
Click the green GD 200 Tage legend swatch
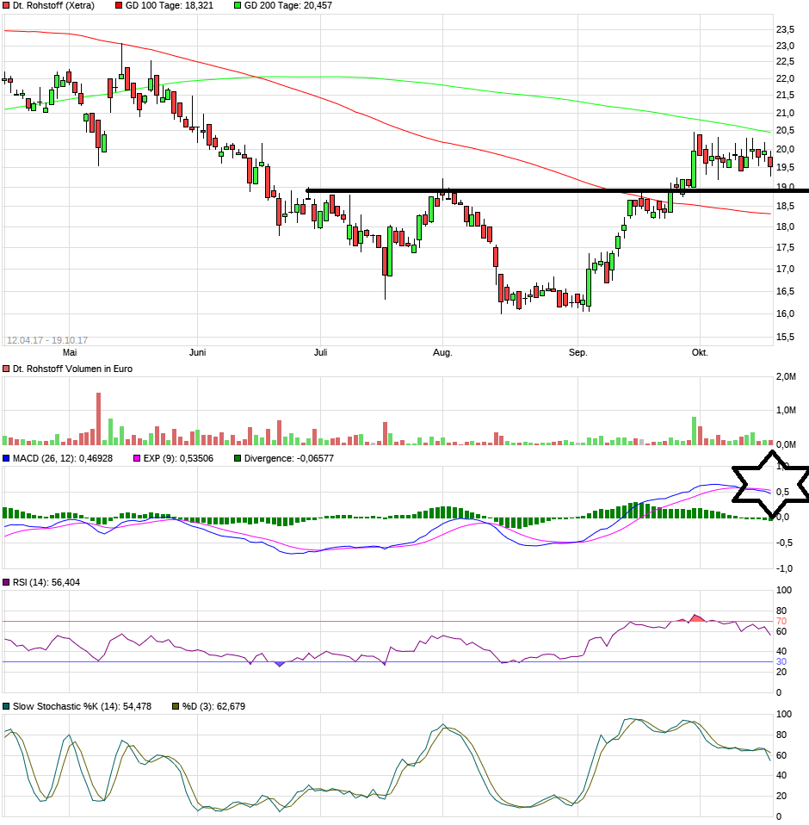[x=238, y=5]
